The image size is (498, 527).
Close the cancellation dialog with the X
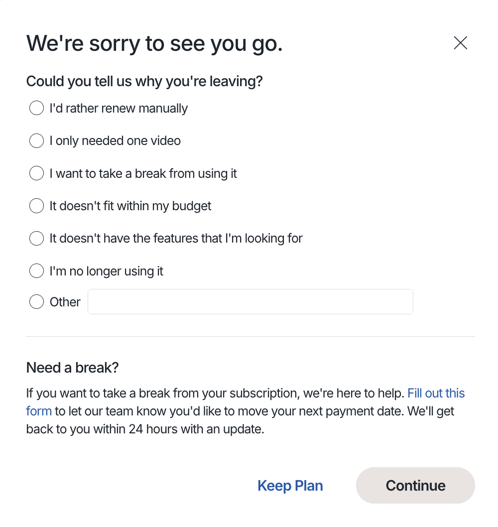click(x=460, y=43)
